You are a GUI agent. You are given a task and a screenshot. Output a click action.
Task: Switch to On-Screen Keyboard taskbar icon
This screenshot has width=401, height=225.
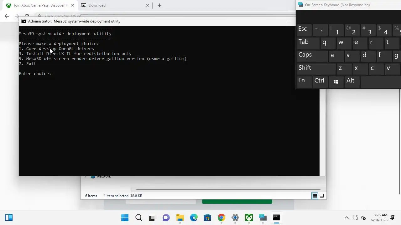(263, 217)
